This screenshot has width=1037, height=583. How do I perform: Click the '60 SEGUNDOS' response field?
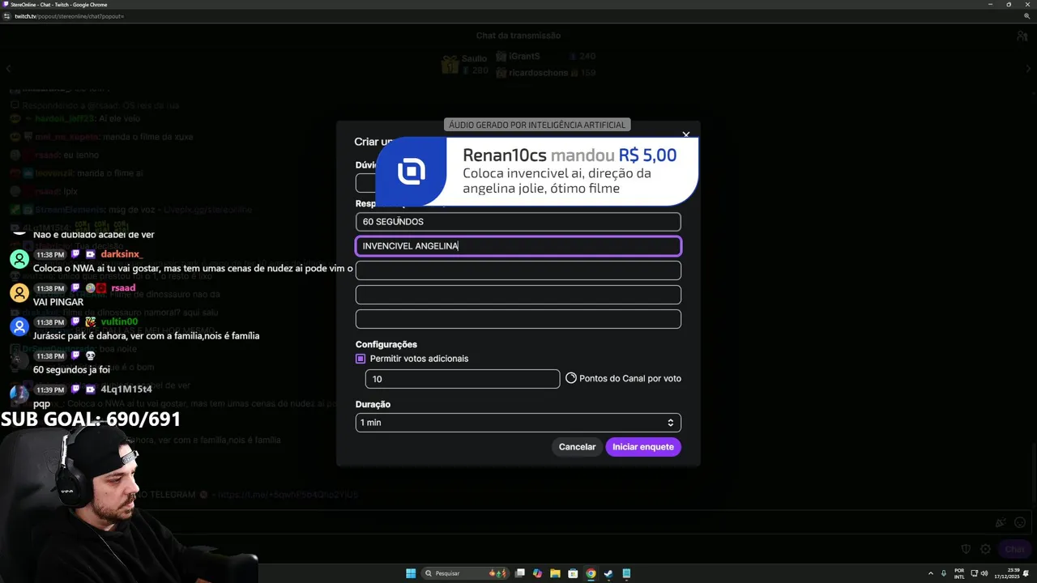[x=518, y=222]
